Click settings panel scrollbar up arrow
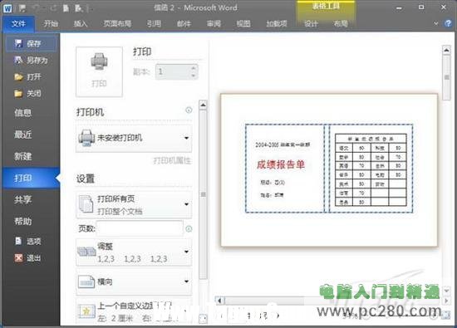Viewport: 457px width, 328px height. tap(203, 105)
